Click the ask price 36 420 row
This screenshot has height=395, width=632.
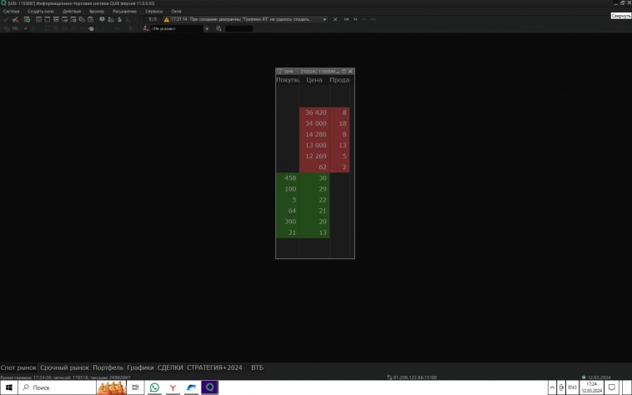pyautogui.click(x=314, y=112)
